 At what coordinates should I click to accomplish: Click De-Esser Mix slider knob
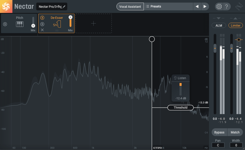click(x=70, y=17)
